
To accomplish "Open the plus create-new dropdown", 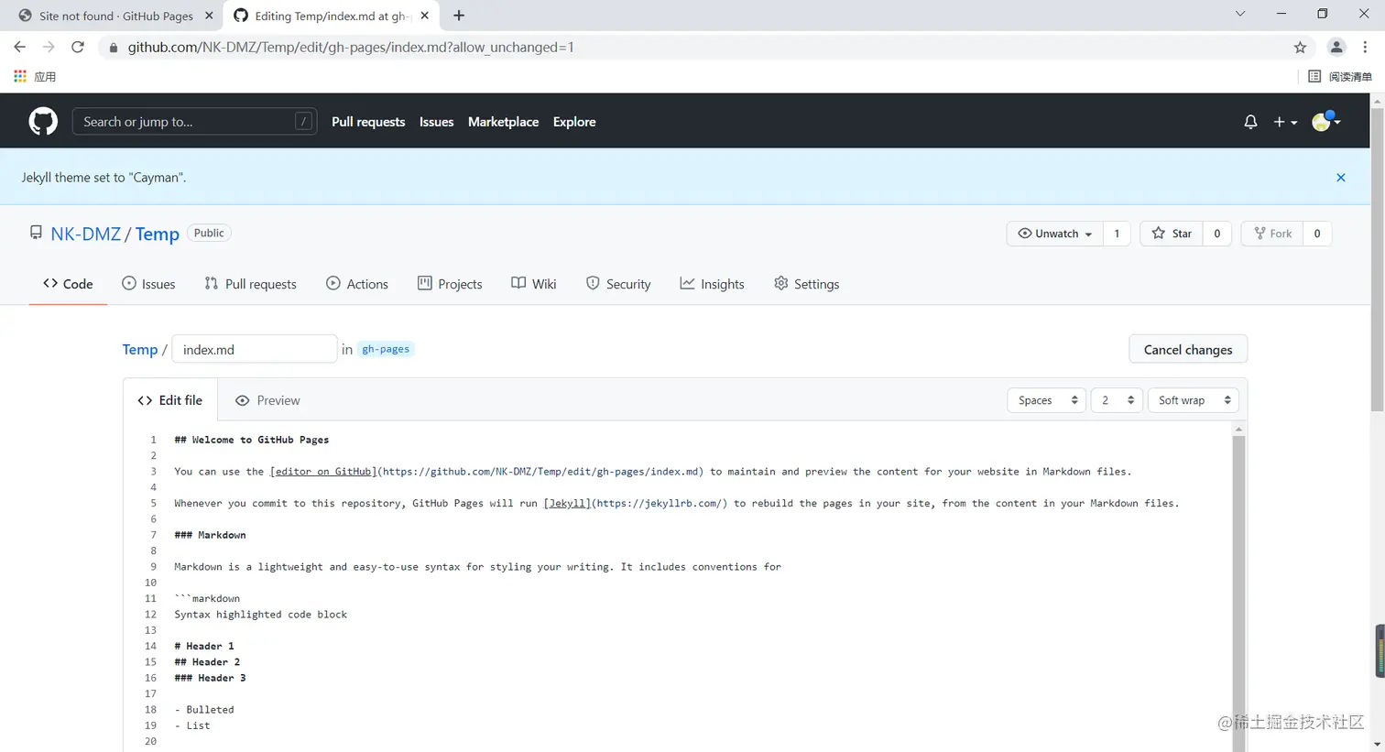I will (x=1284, y=122).
